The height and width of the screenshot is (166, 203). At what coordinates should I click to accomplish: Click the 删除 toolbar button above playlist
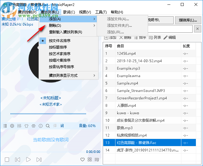125,37
